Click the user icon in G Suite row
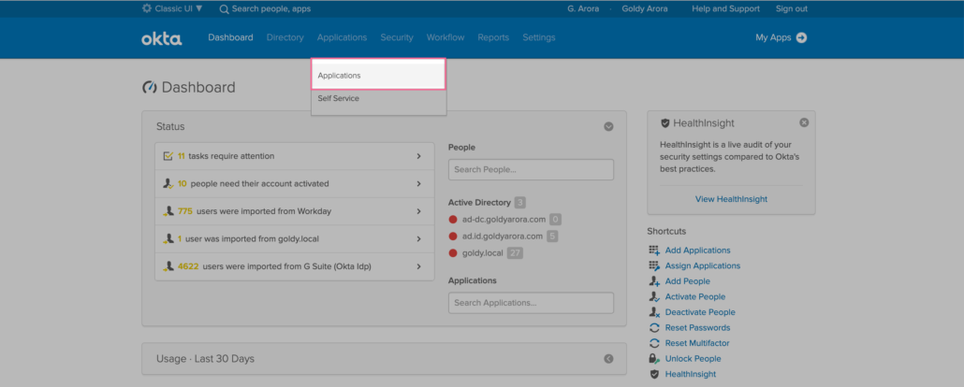This screenshot has height=387, width=964. [x=168, y=266]
